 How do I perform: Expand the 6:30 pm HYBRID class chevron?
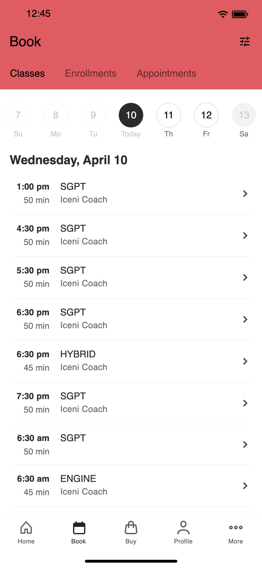(245, 361)
